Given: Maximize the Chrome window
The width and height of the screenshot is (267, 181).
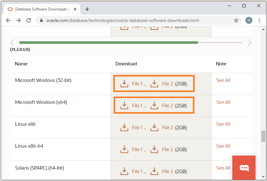Looking at the screenshot, I should point(244,6).
